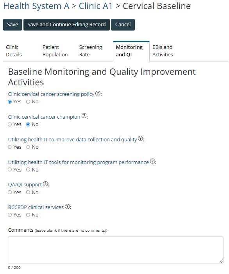The image size is (229, 274).
Task: Open BCCEDP clinical services help icon
Action: (x=67, y=206)
